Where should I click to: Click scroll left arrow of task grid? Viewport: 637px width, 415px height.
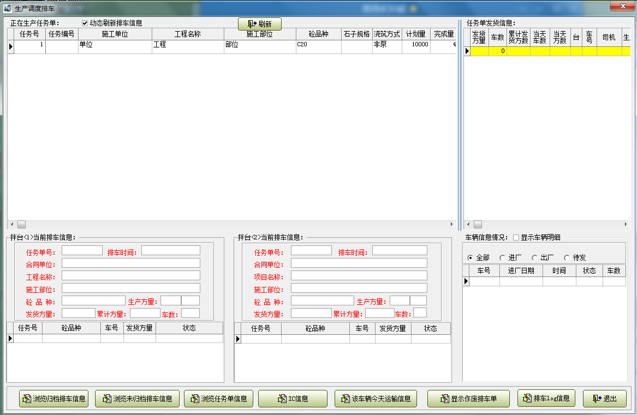(12, 225)
